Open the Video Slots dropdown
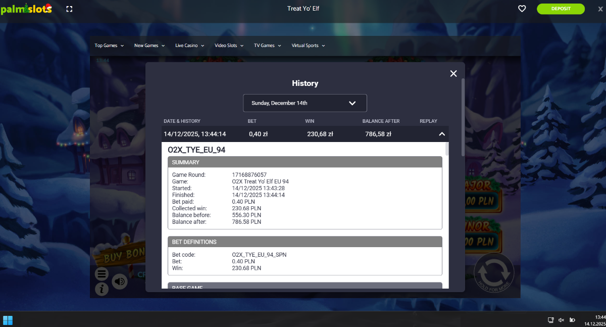Screen dimensions: 606x327 [229, 45]
